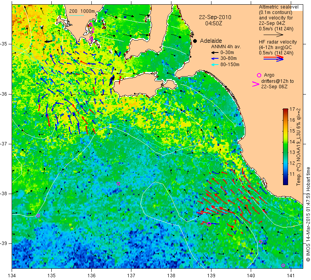Click the 14 value on temperature colorbar
Viewport: 311px width, 280px height.
click(292, 142)
